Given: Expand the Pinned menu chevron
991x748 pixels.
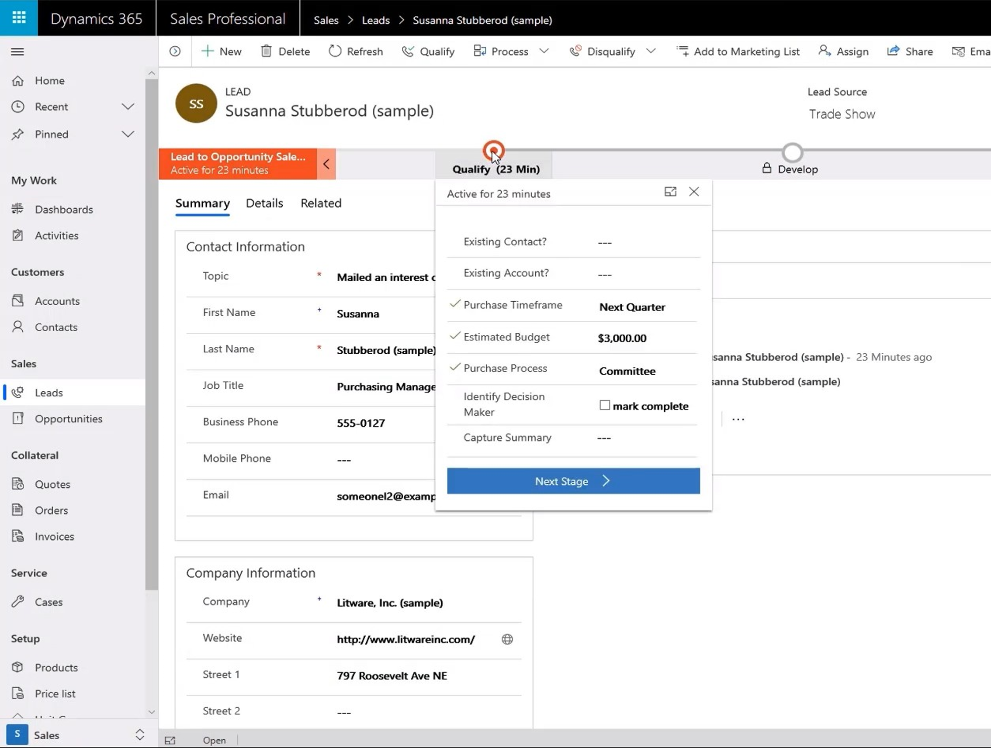Looking at the screenshot, I should pos(128,134).
